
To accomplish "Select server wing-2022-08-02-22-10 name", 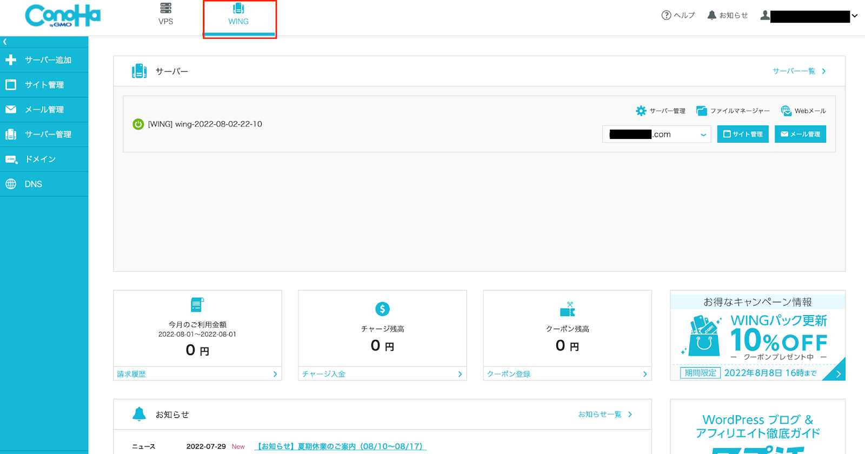I will tap(205, 124).
